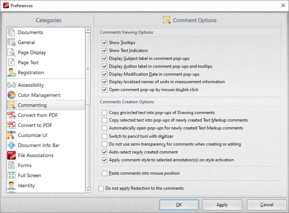Screen dimensions: 289x213
Task: Toggle Display Author label checkbox
Action: (104, 66)
